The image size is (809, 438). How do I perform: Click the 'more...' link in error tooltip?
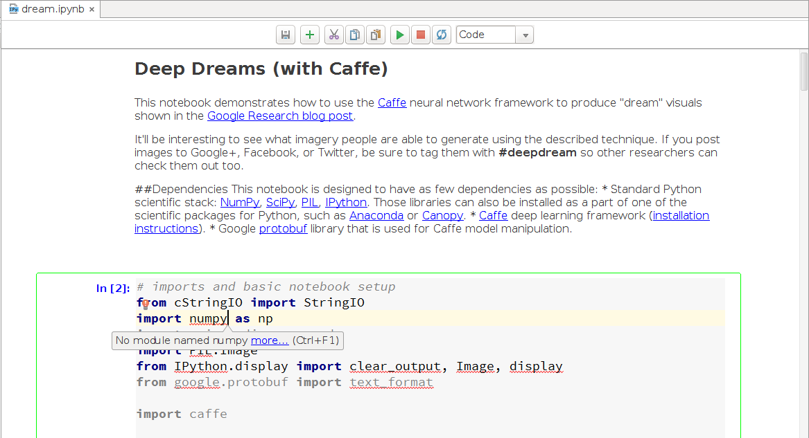pyautogui.click(x=270, y=340)
